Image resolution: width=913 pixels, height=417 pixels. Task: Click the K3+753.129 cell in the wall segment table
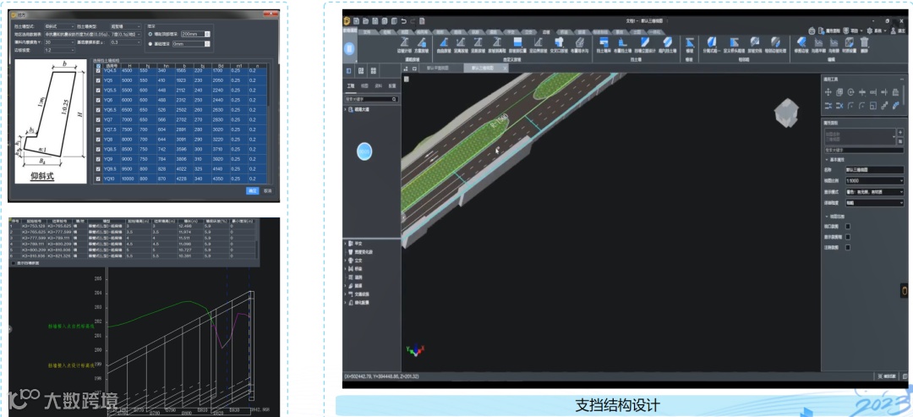coord(33,226)
